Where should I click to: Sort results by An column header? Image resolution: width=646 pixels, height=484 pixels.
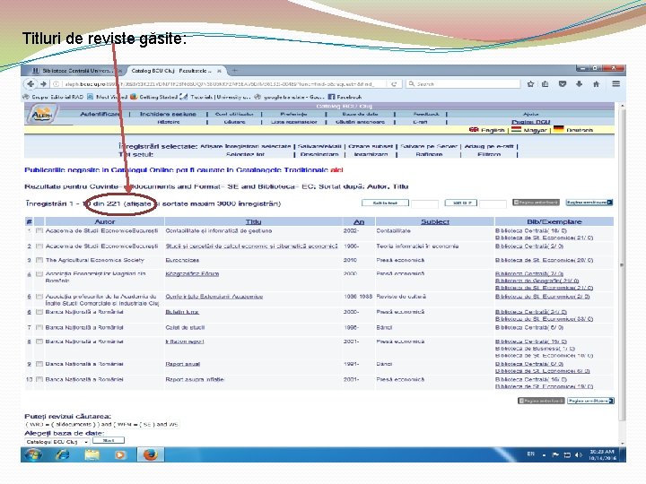point(359,222)
